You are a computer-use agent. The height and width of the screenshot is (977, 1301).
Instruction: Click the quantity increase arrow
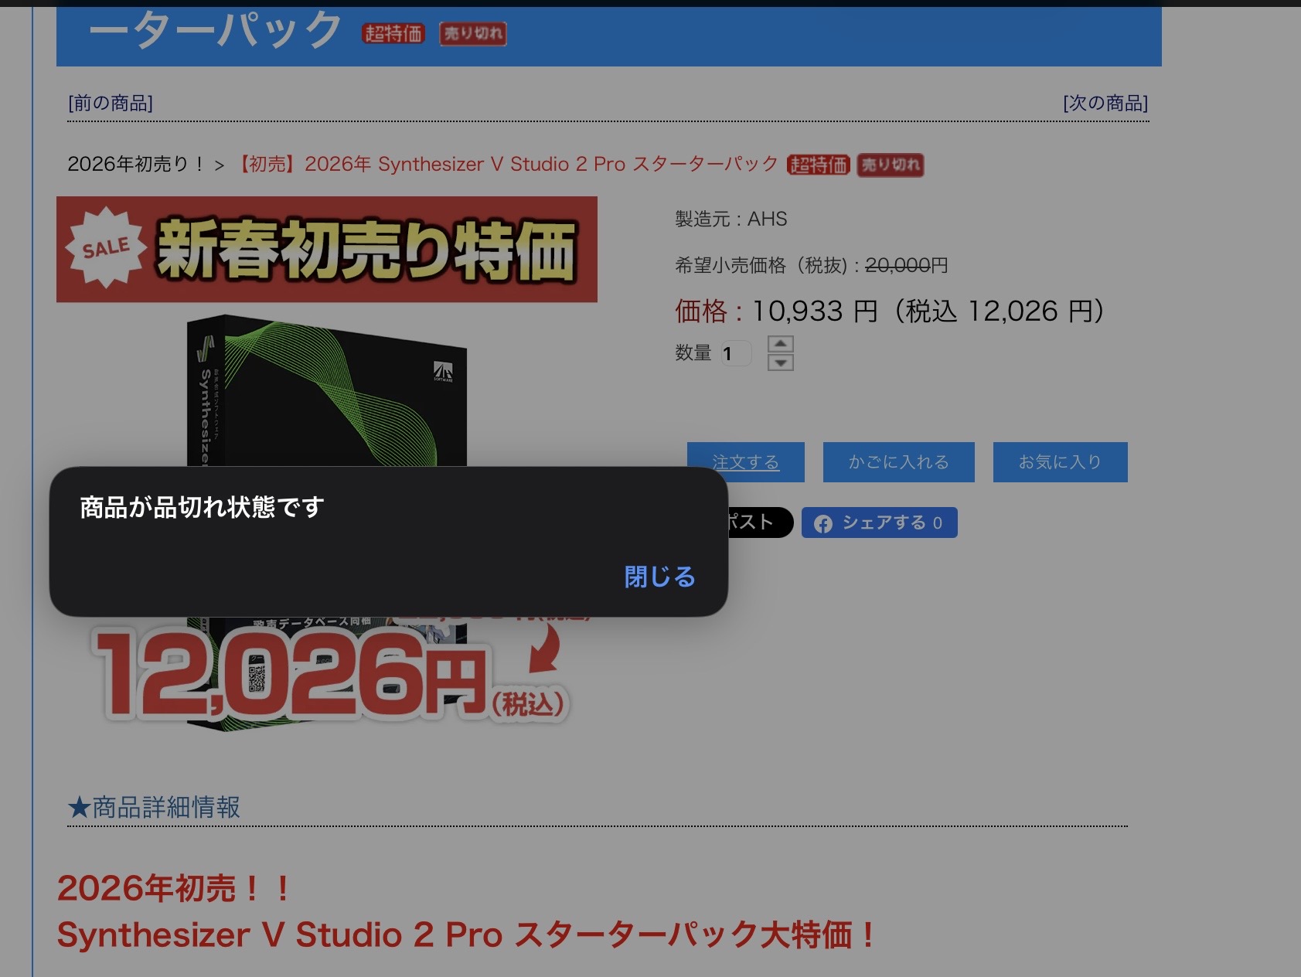point(780,344)
